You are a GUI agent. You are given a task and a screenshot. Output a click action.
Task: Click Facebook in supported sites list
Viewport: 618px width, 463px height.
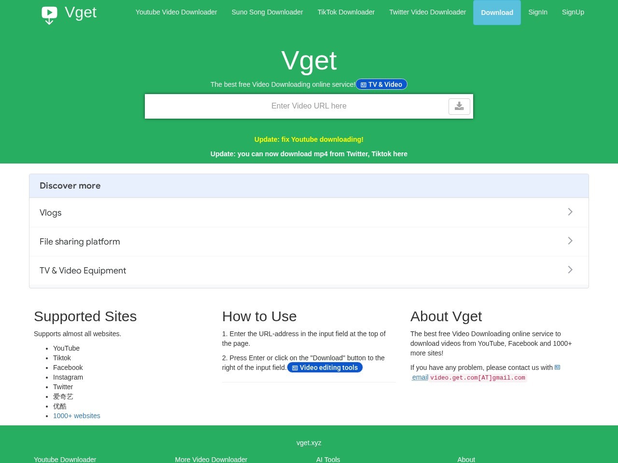68,368
